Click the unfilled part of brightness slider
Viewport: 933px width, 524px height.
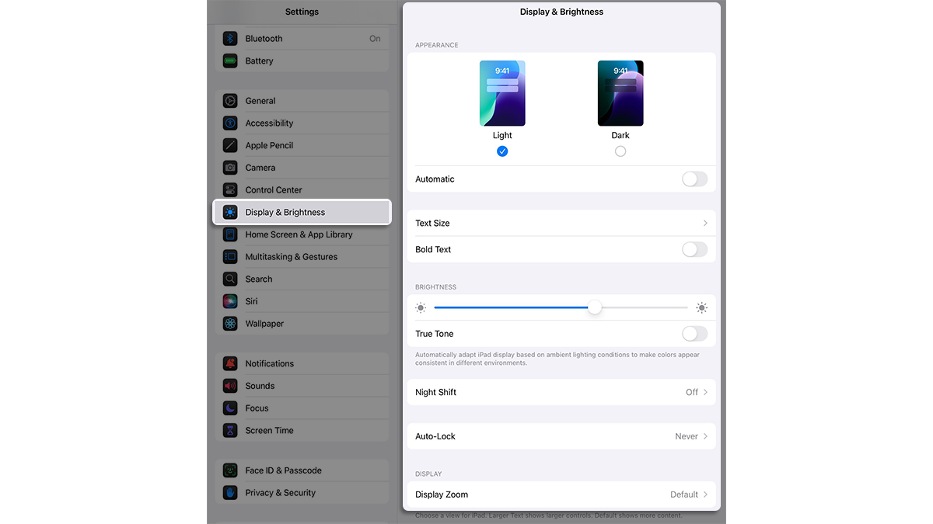(x=645, y=308)
